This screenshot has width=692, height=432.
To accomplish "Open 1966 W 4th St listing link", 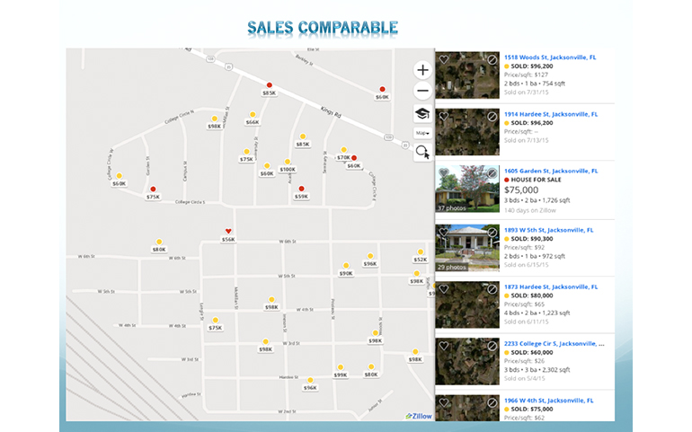I will point(550,400).
